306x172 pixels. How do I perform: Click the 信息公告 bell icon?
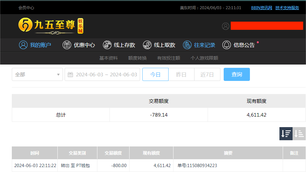(227, 45)
